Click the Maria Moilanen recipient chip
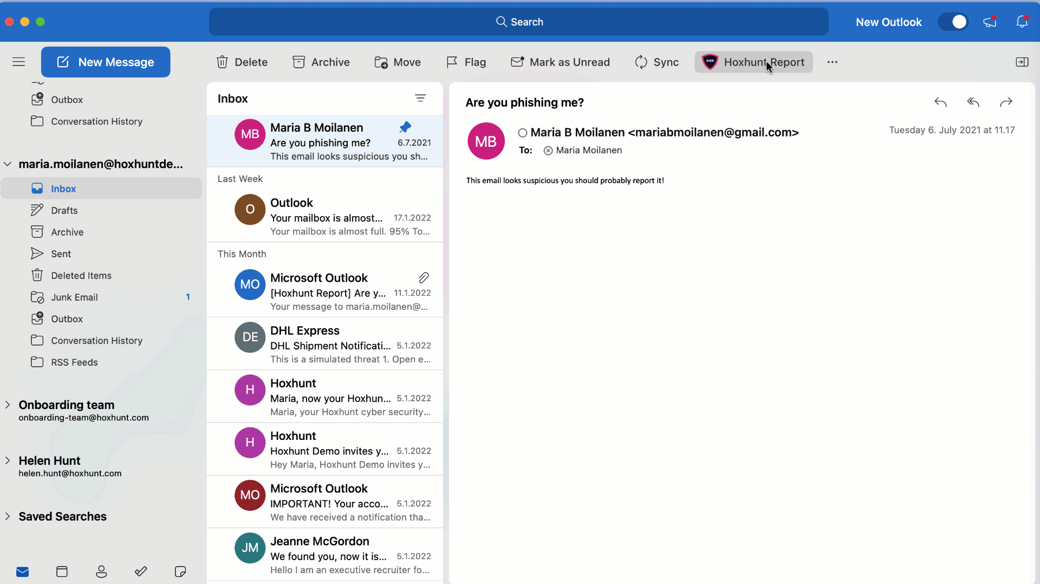Screen dimensions: 1040x584 click(x=583, y=150)
